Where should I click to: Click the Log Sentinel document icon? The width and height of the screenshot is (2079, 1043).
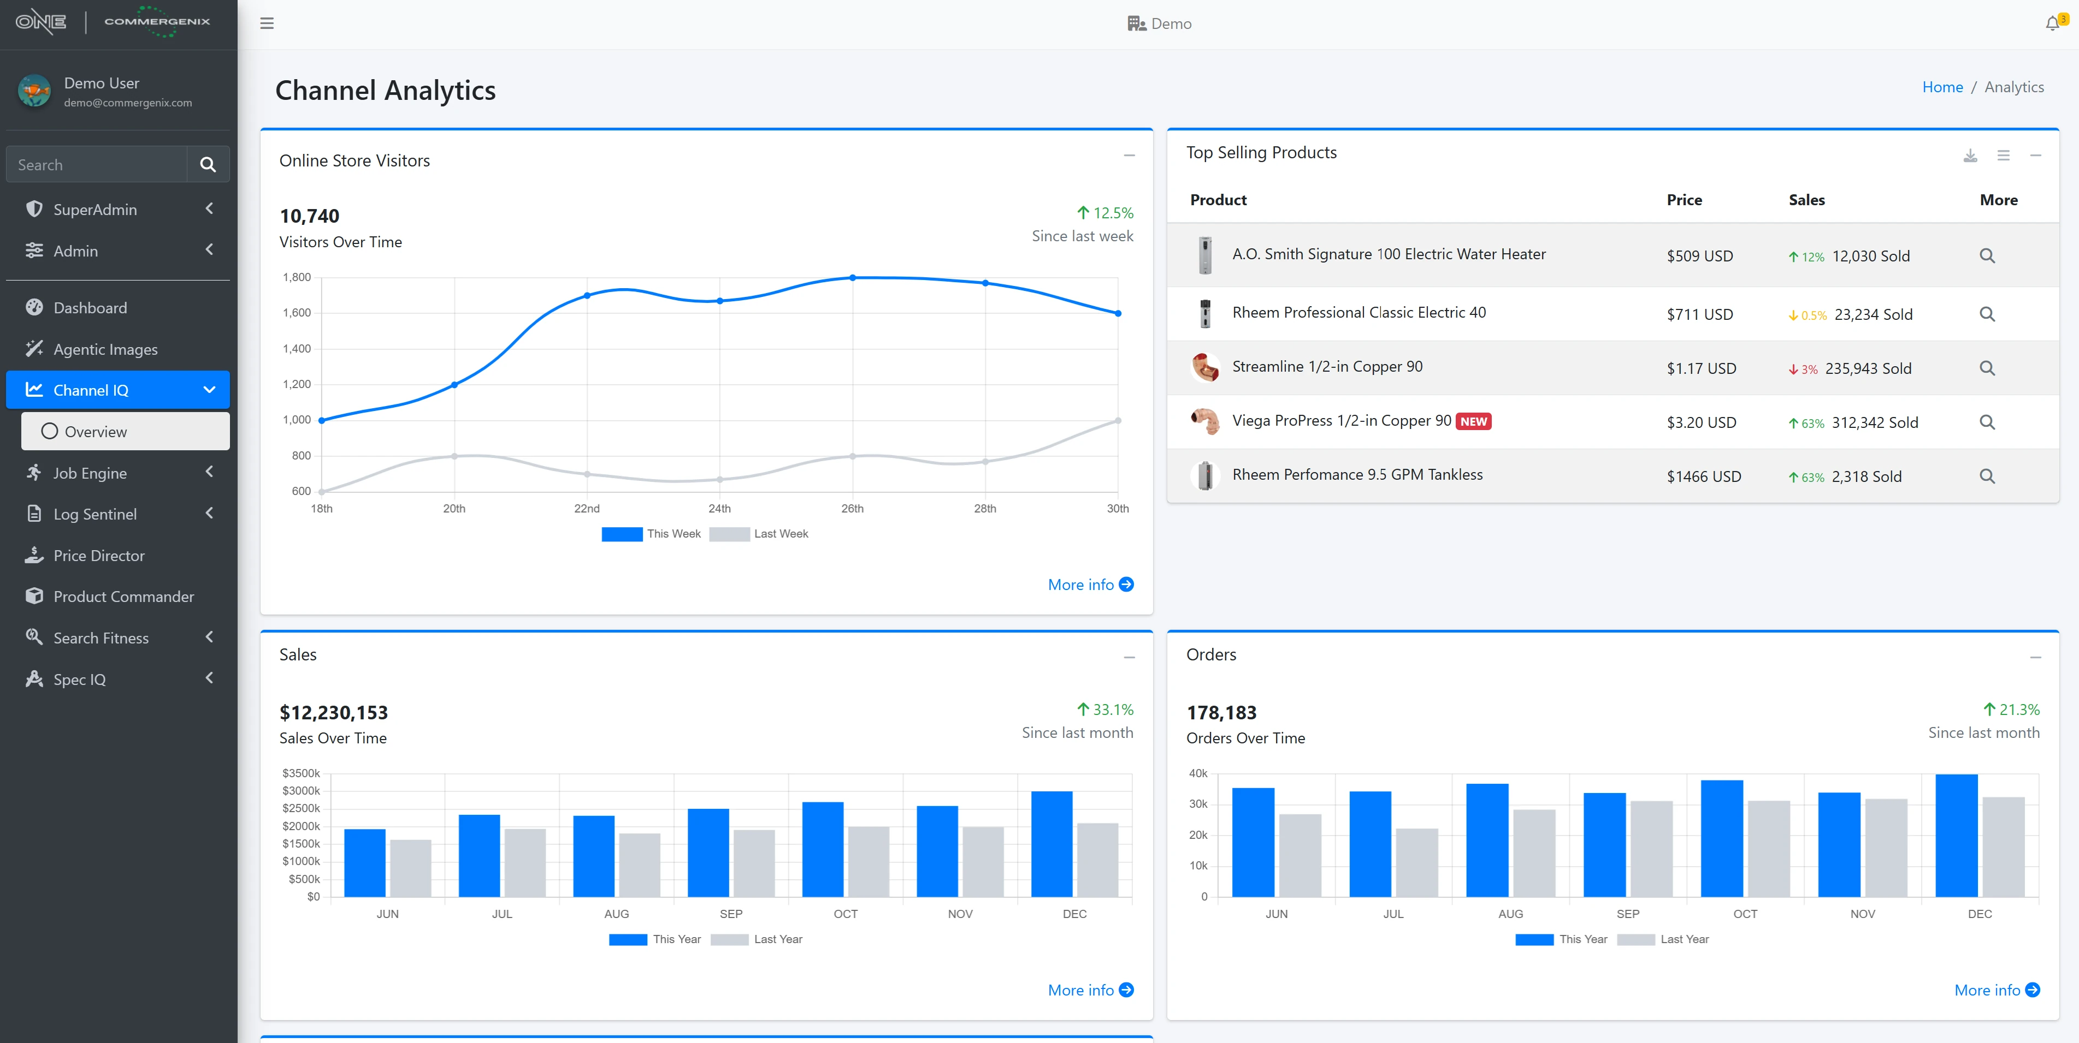(x=34, y=513)
